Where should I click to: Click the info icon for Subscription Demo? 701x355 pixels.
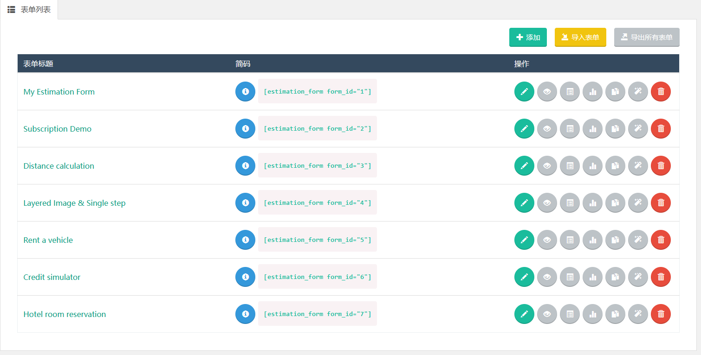tap(246, 128)
